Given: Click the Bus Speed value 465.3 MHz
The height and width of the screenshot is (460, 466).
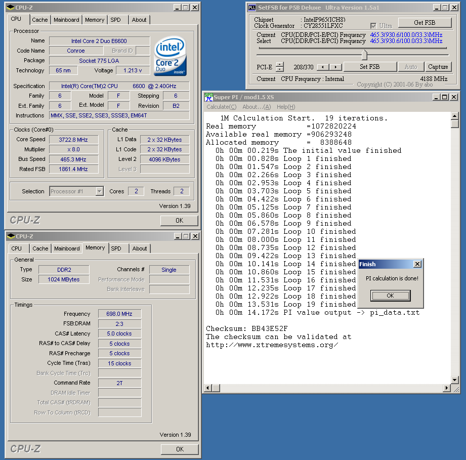Looking at the screenshot, I should point(73,159).
